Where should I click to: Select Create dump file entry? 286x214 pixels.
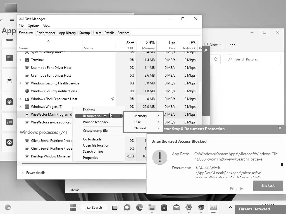[95, 131]
